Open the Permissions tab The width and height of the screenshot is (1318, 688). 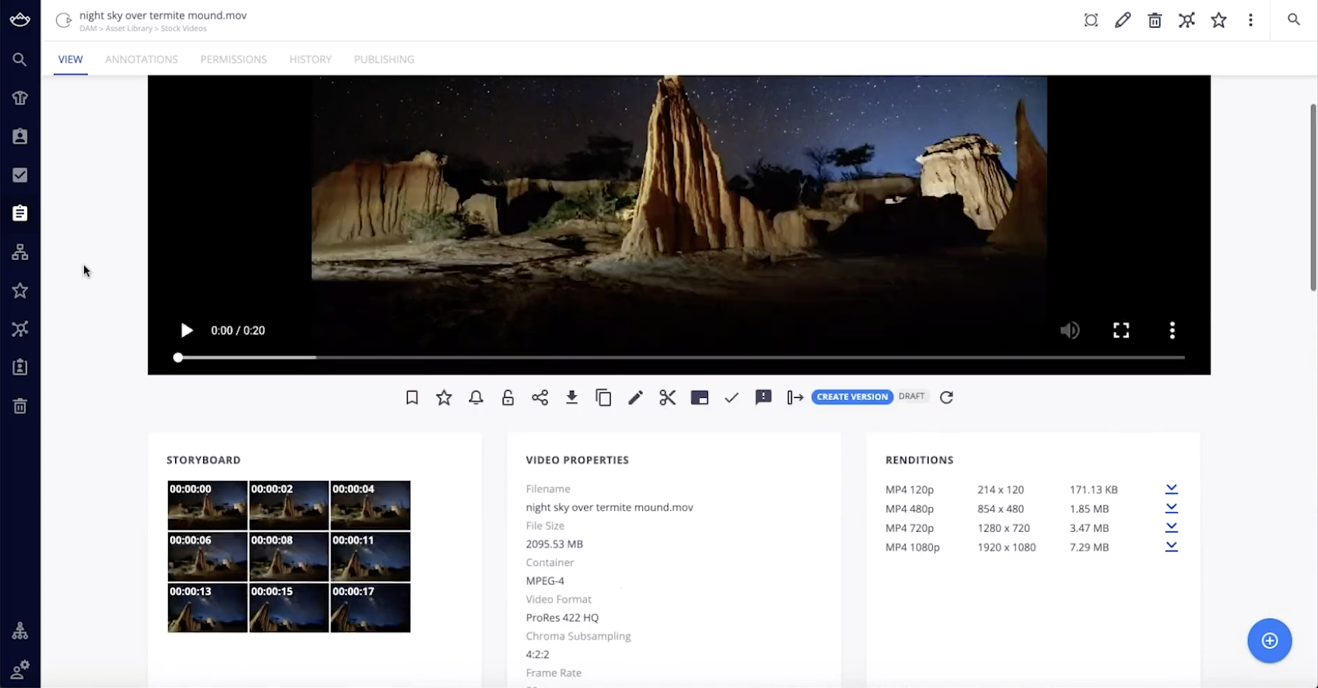[x=233, y=60]
